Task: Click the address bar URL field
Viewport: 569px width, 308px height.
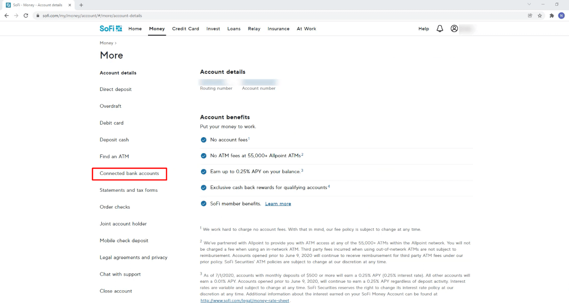Action: 280,16
